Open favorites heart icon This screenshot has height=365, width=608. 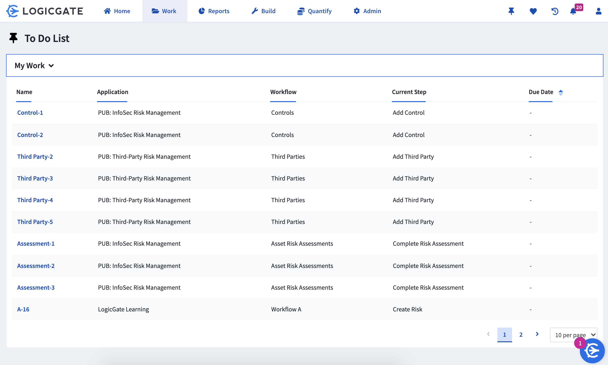point(533,11)
